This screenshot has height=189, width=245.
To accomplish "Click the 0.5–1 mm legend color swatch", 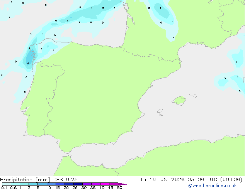I will [x=15, y=184].
